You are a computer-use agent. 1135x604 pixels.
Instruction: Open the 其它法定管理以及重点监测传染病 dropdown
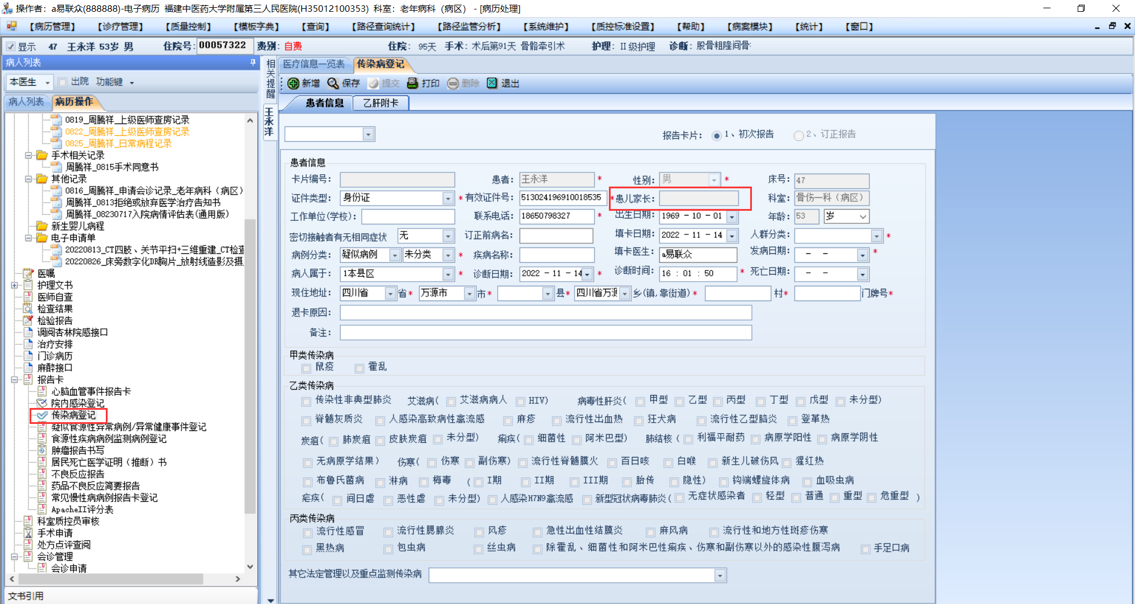click(720, 575)
